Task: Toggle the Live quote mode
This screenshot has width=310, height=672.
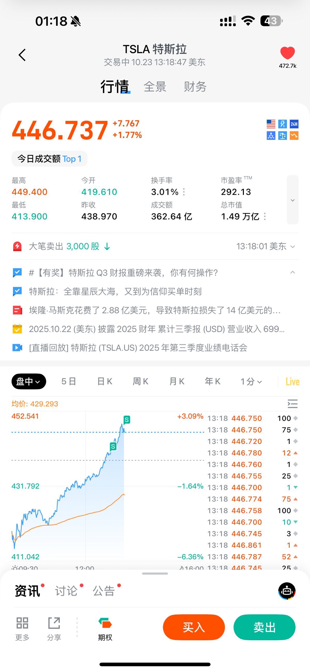Action: pyautogui.click(x=292, y=382)
